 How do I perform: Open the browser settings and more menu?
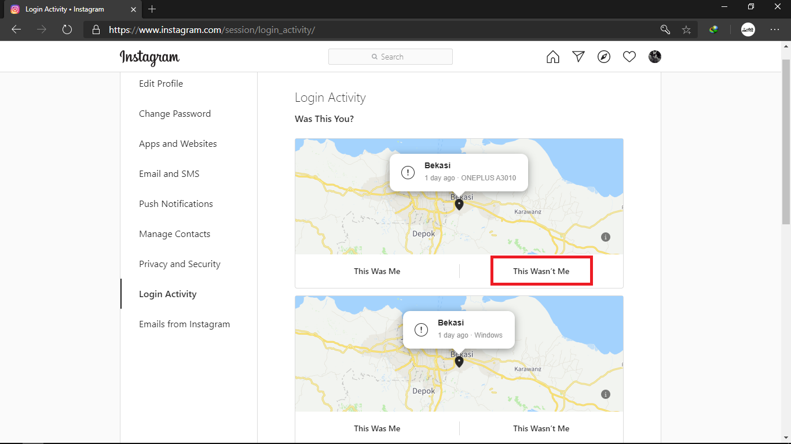point(775,29)
